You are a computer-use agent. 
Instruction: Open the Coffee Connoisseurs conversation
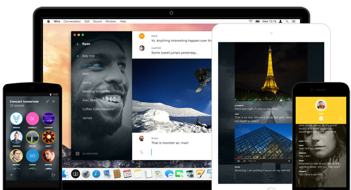pyautogui.click(x=99, y=109)
